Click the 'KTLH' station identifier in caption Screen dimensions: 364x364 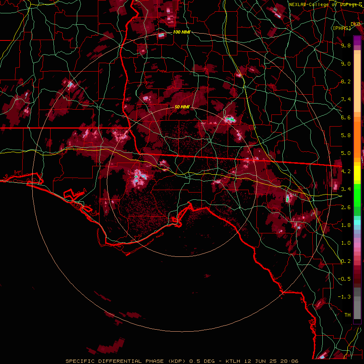point(234,361)
